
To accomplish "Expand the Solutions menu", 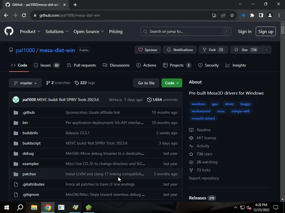I will [57, 31].
